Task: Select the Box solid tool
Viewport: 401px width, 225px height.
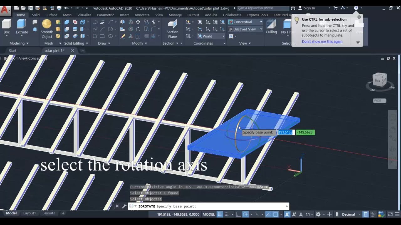Action: 7,27
